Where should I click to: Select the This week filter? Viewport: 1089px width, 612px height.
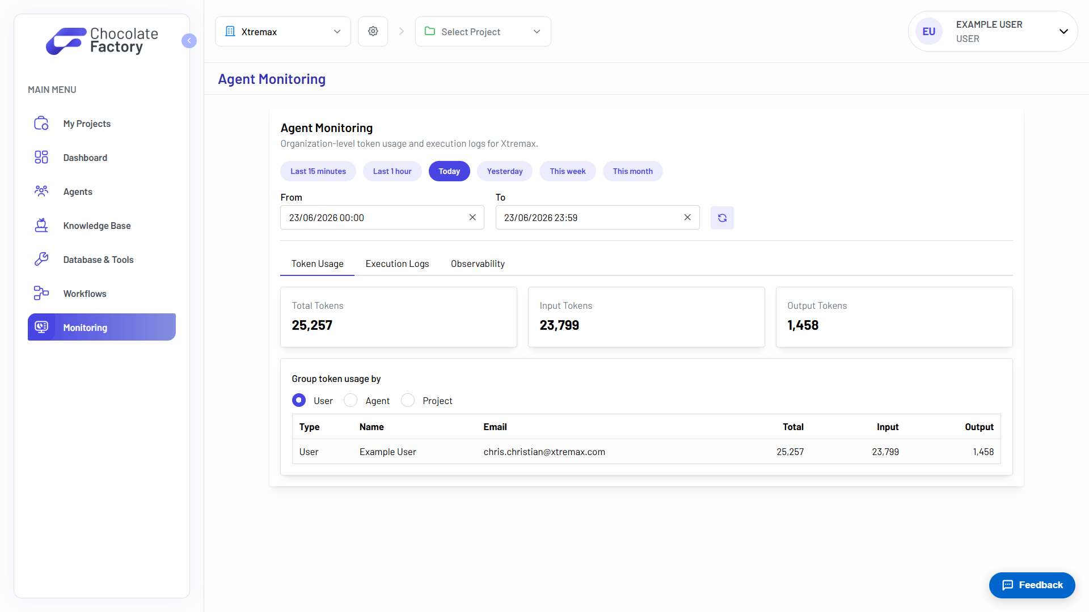pyautogui.click(x=568, y=171)
